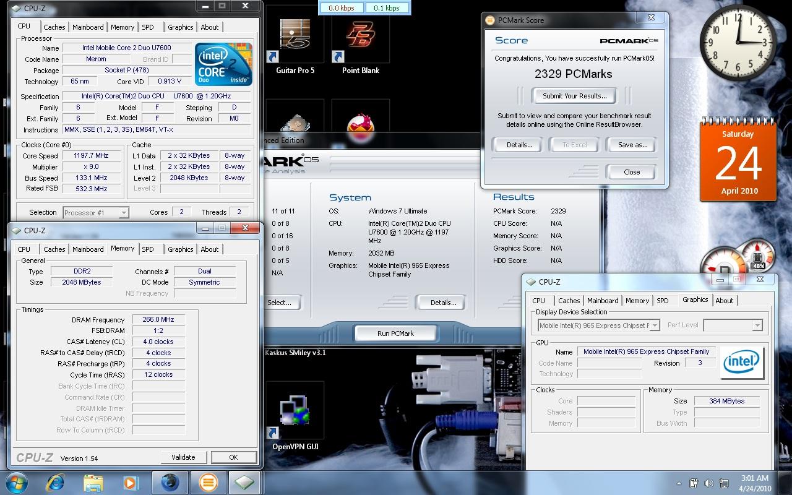Open SPD tab in the CPU-Z processor window
The width and height of the screenshot is (792, 495).
[x=148, y=27]
